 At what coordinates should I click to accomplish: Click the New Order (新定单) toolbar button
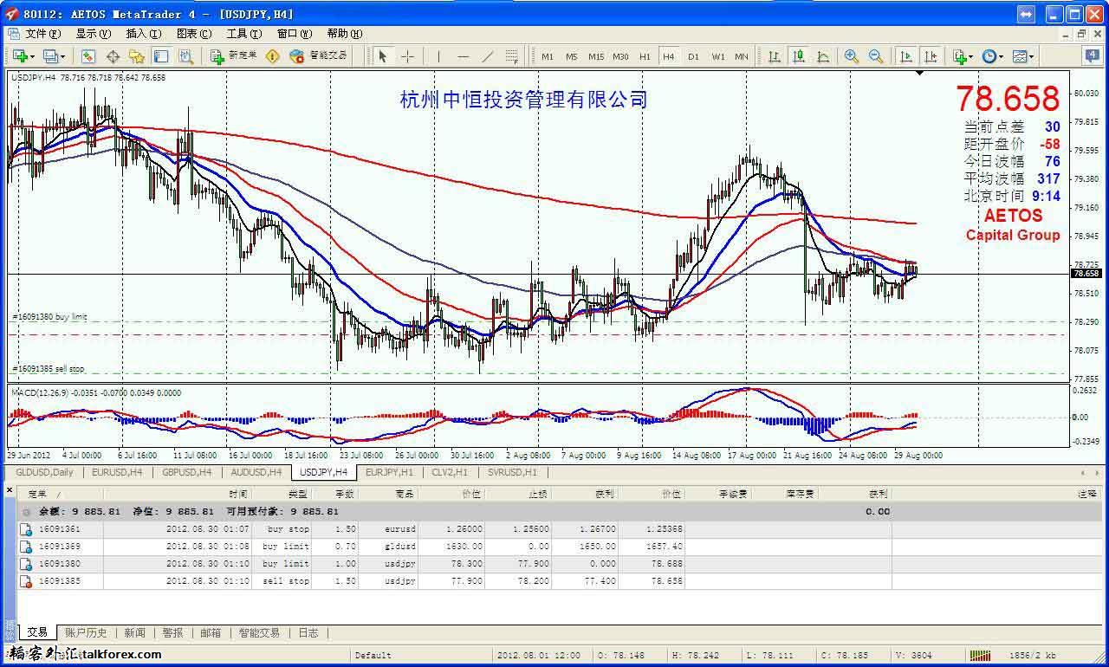234,56
